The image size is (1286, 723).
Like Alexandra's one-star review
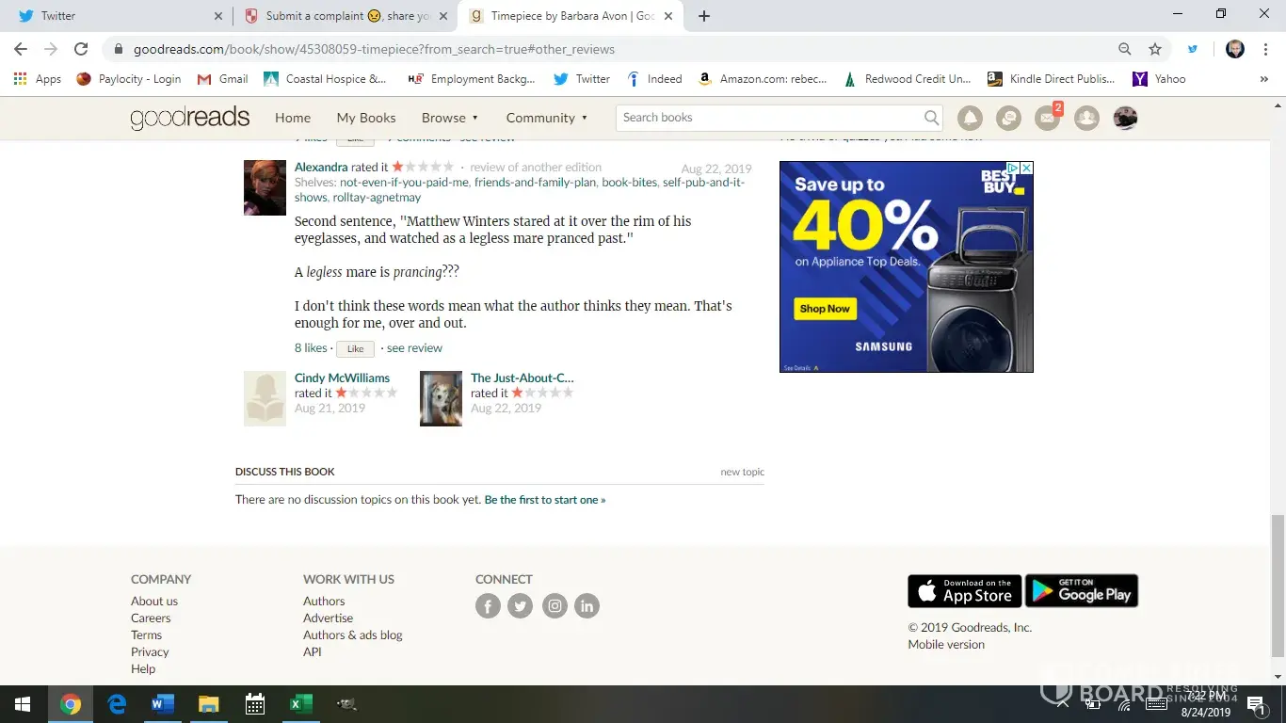355,349
